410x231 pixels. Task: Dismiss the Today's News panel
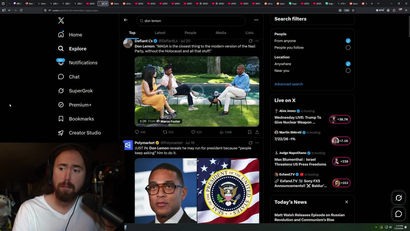(x=347, y=202)
